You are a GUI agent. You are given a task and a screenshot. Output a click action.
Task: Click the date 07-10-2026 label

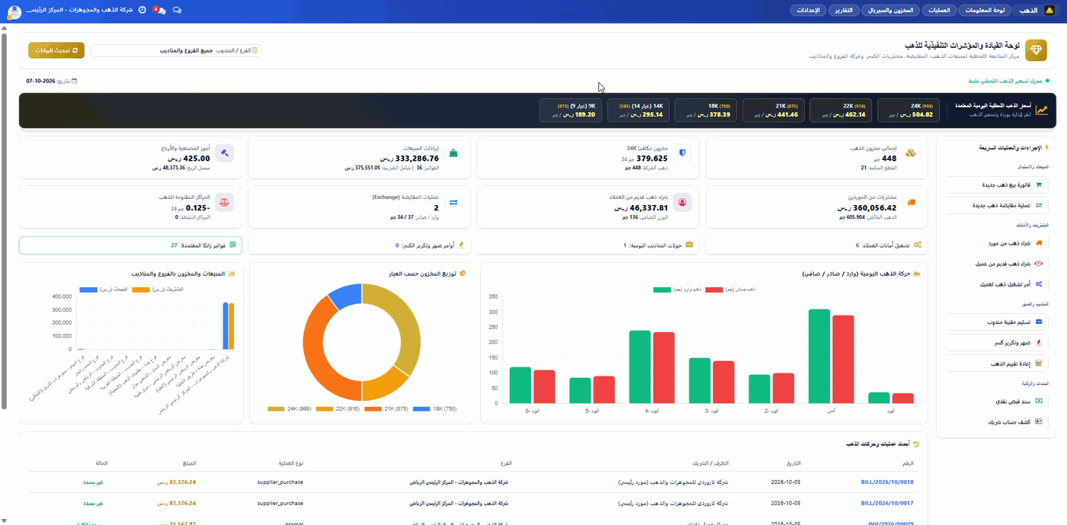click(x=52, y=80)
